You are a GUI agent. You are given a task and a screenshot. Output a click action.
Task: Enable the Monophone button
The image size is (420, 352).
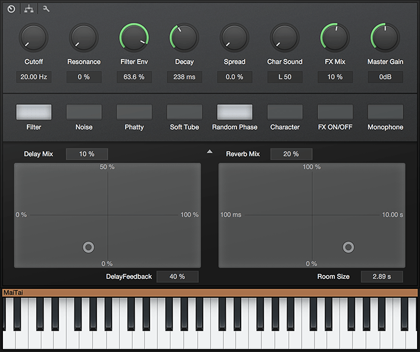[x=385, y=112]
